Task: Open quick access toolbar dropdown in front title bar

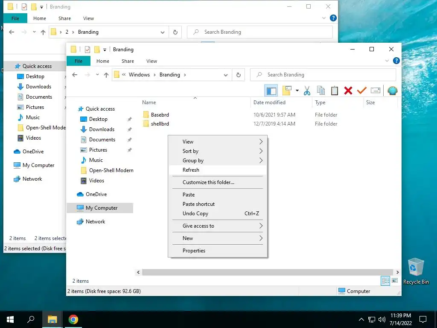Action: click(105, 50)
